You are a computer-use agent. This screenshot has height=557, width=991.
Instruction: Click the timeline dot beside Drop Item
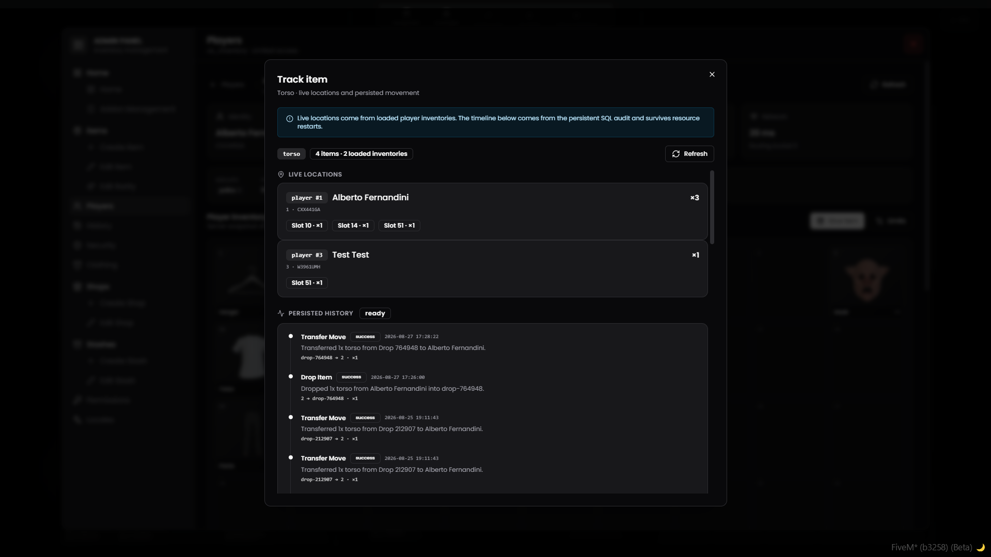291,377
